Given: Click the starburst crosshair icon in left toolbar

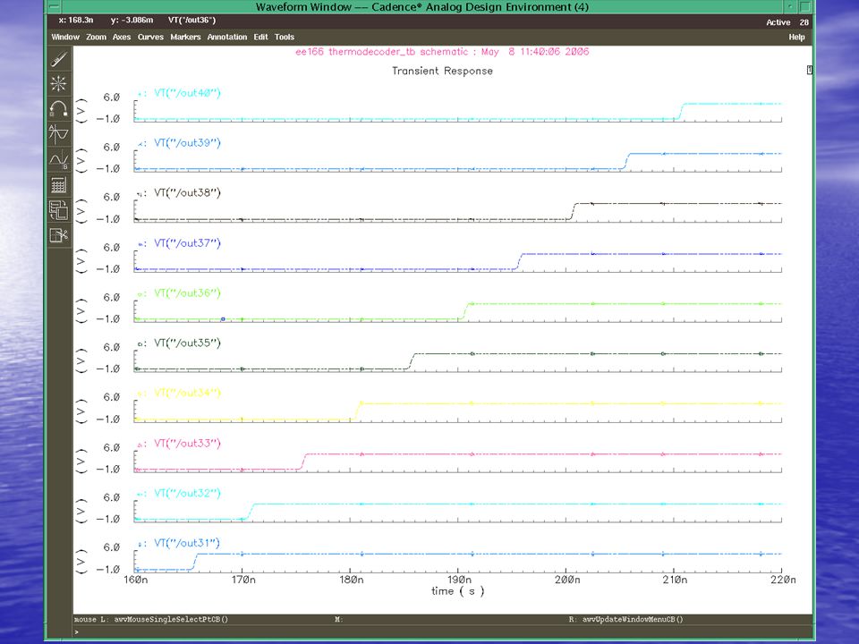Looking at the screenshot, I should click(x=59, y=84).
